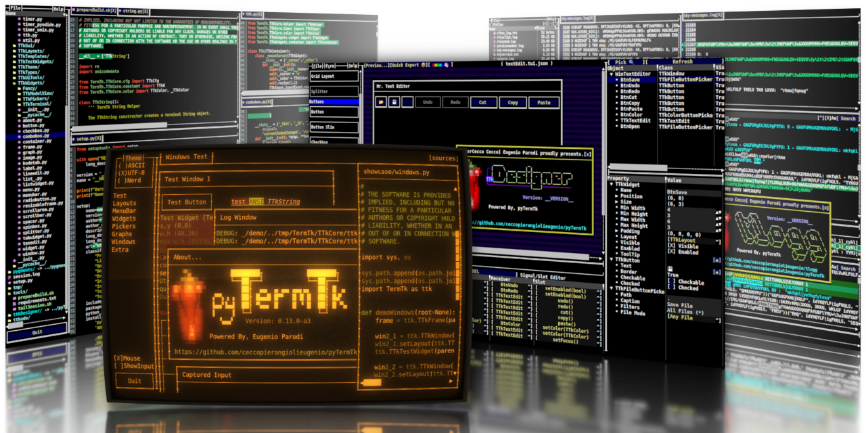This screenshot has width=866, height=433.
Task: Click the rainbow color picker in the toolbar
Action: click(x=438, y=65)
